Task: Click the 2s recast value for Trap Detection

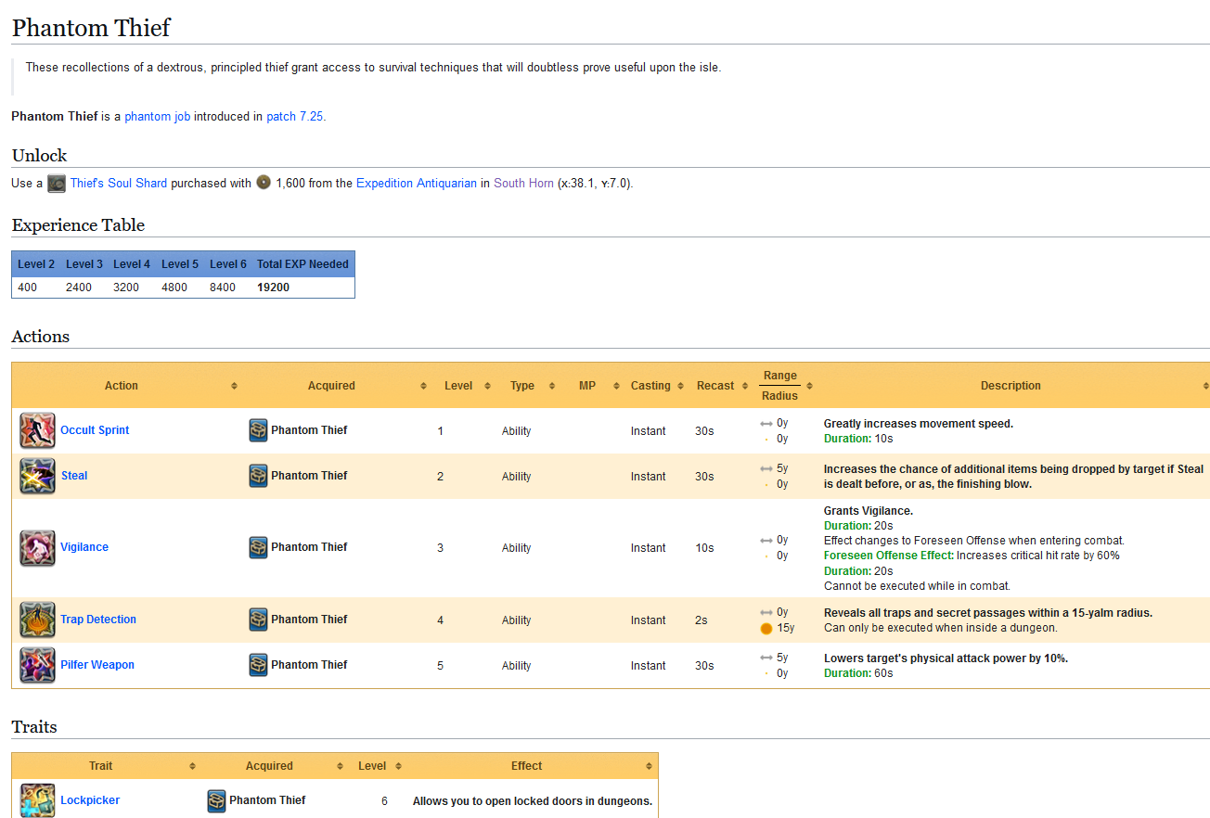Action: pyautogui.click(x=701, y=620)
